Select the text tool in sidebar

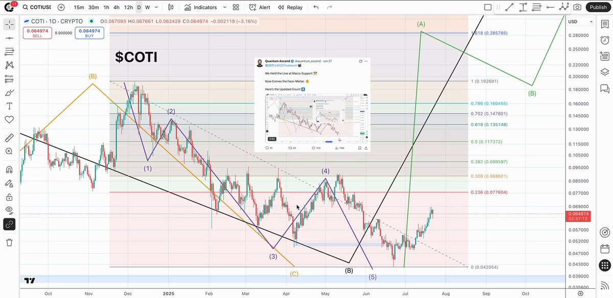click(9, 106)
